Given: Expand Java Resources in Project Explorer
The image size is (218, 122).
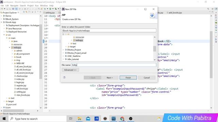Looking at the screenshot, I should click(x=4, y=28).
